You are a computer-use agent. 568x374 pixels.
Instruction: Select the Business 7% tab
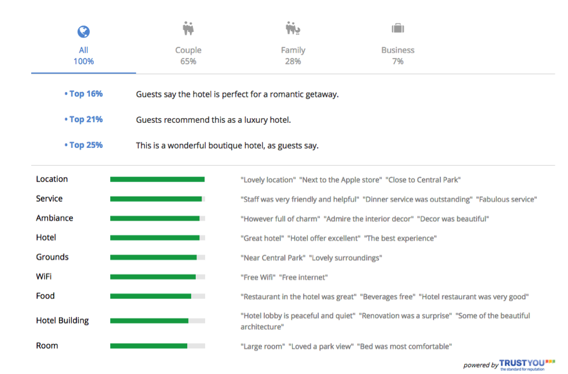point(398,56)
